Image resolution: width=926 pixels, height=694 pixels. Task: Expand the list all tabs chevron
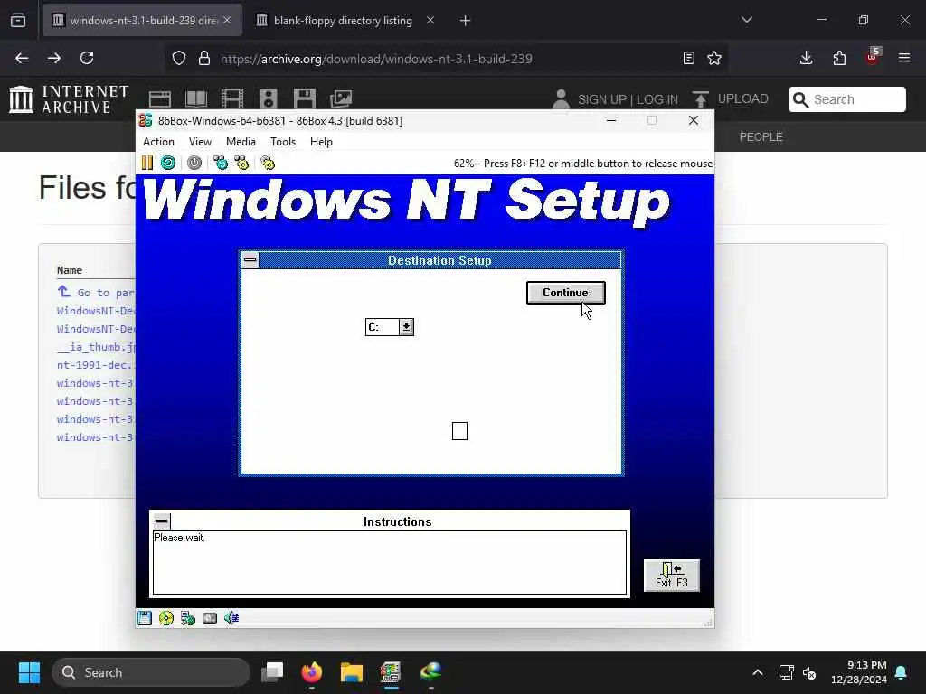[747, 21]
